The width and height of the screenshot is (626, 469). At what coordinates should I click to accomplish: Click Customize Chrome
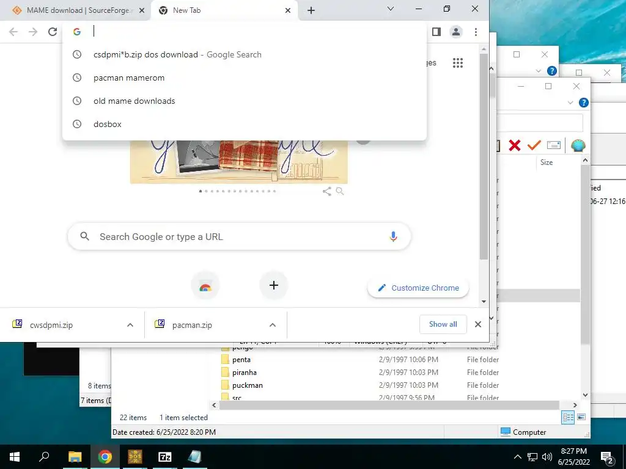pyautogui.click(x=418, y=288)
